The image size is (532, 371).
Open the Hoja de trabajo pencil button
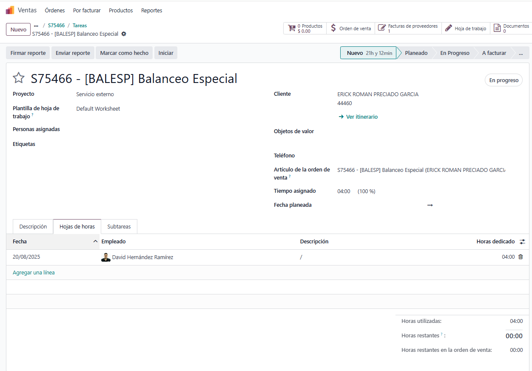466,29
